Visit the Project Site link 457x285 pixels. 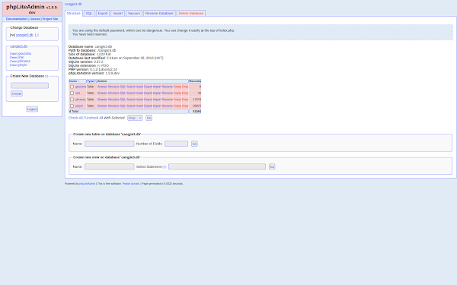coord(50,19)
